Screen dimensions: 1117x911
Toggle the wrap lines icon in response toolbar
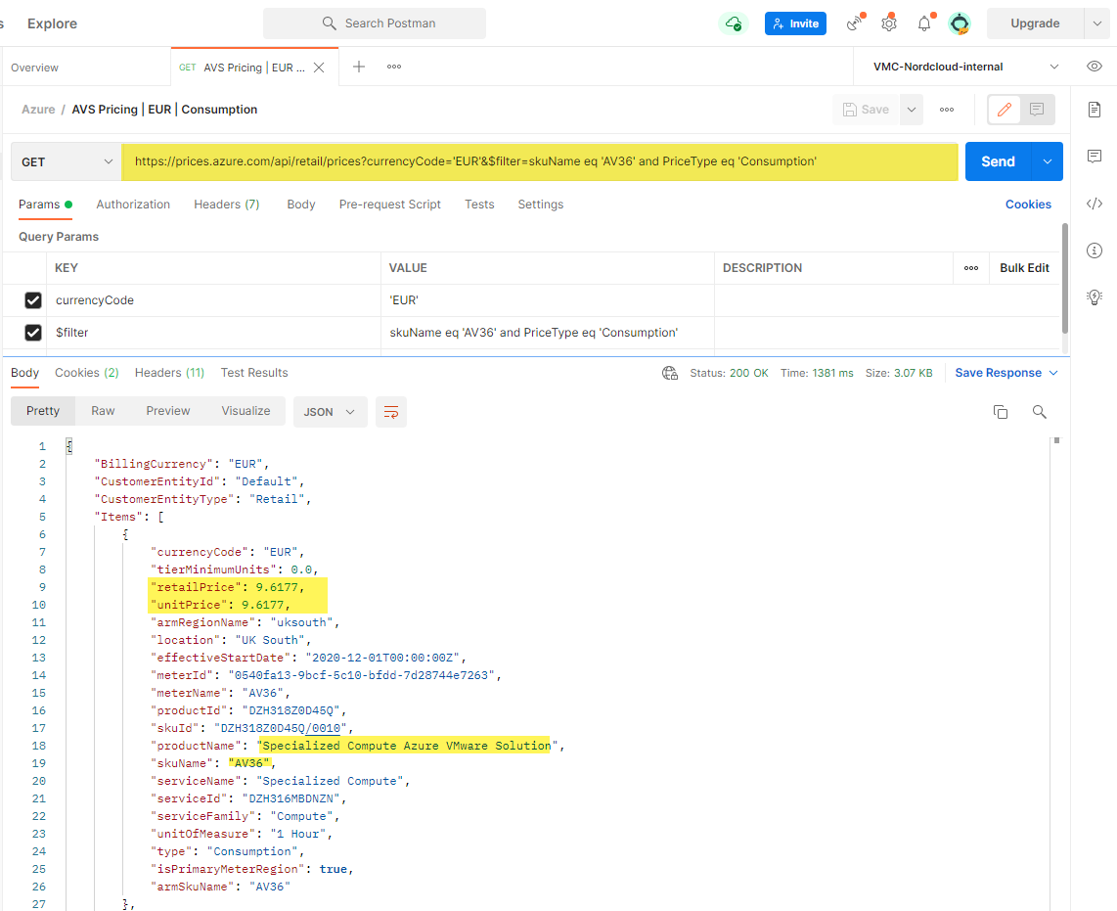coord(391,412)
